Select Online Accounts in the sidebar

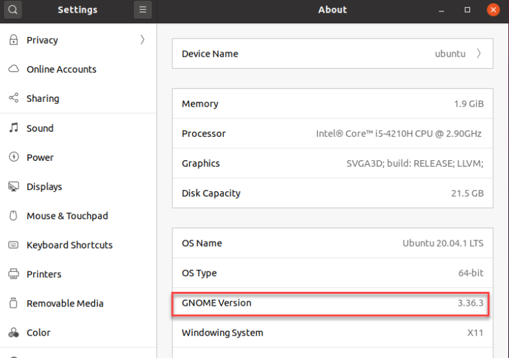78,69
